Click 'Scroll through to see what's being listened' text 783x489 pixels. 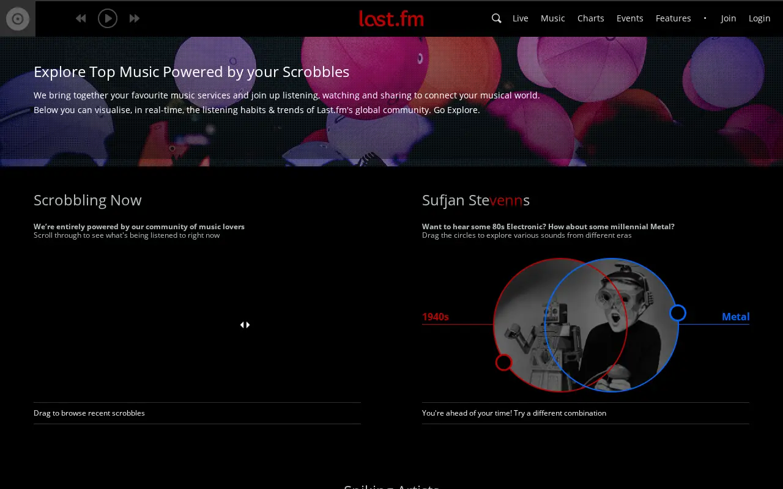coord(127,235)
